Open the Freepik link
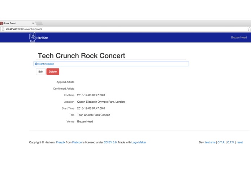The width and height of the screenshot is (251, 178). (61, 142)
